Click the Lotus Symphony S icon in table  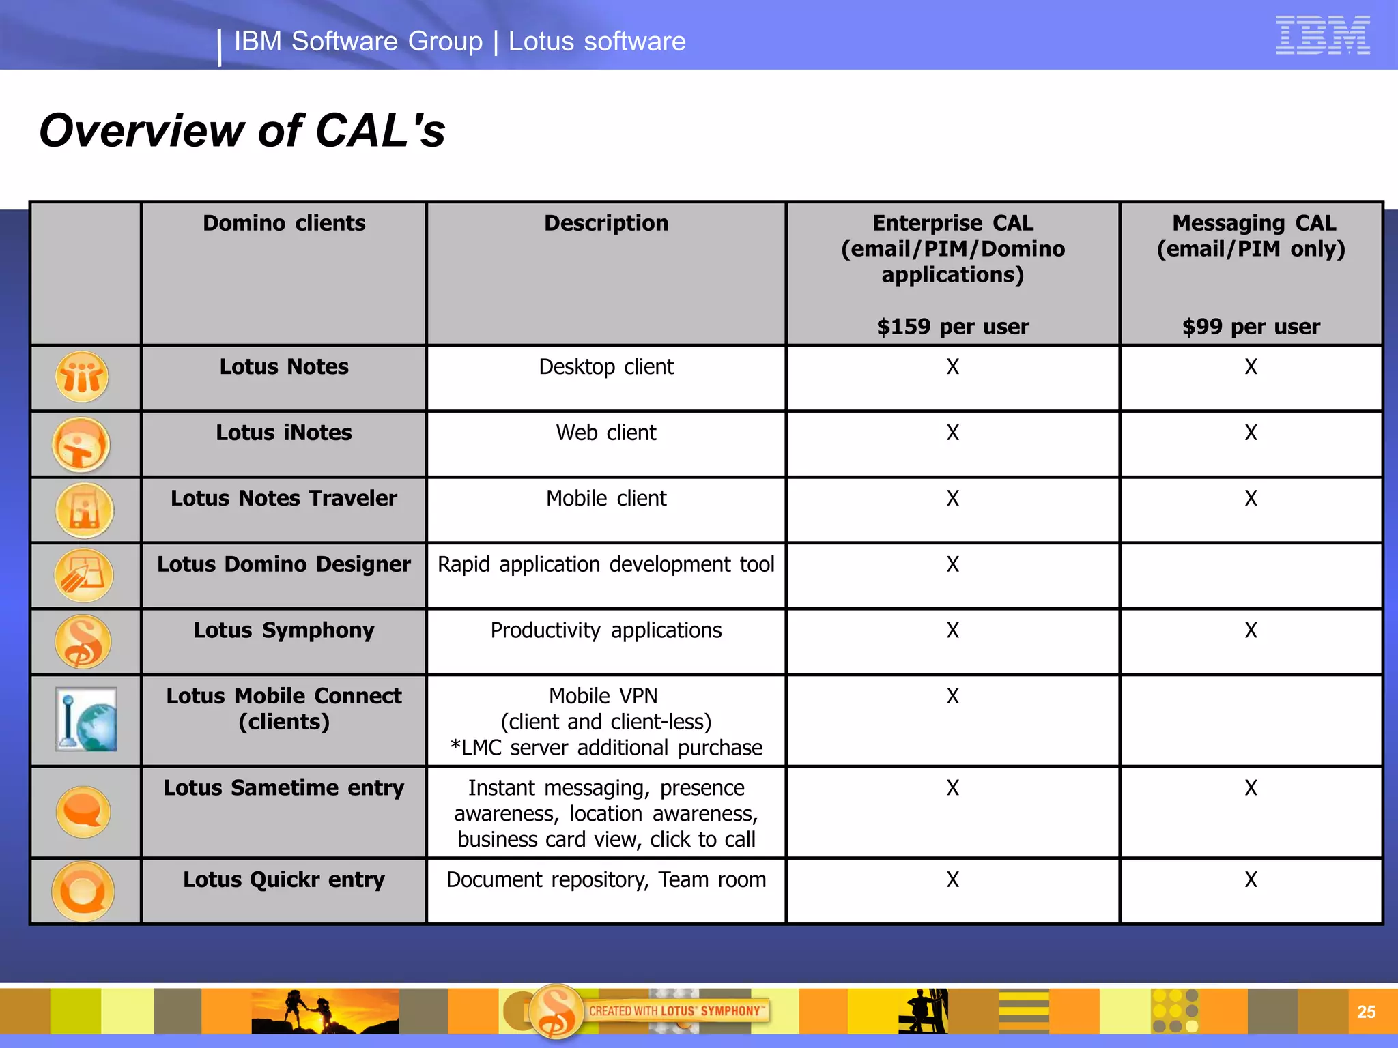pos(83,641)
